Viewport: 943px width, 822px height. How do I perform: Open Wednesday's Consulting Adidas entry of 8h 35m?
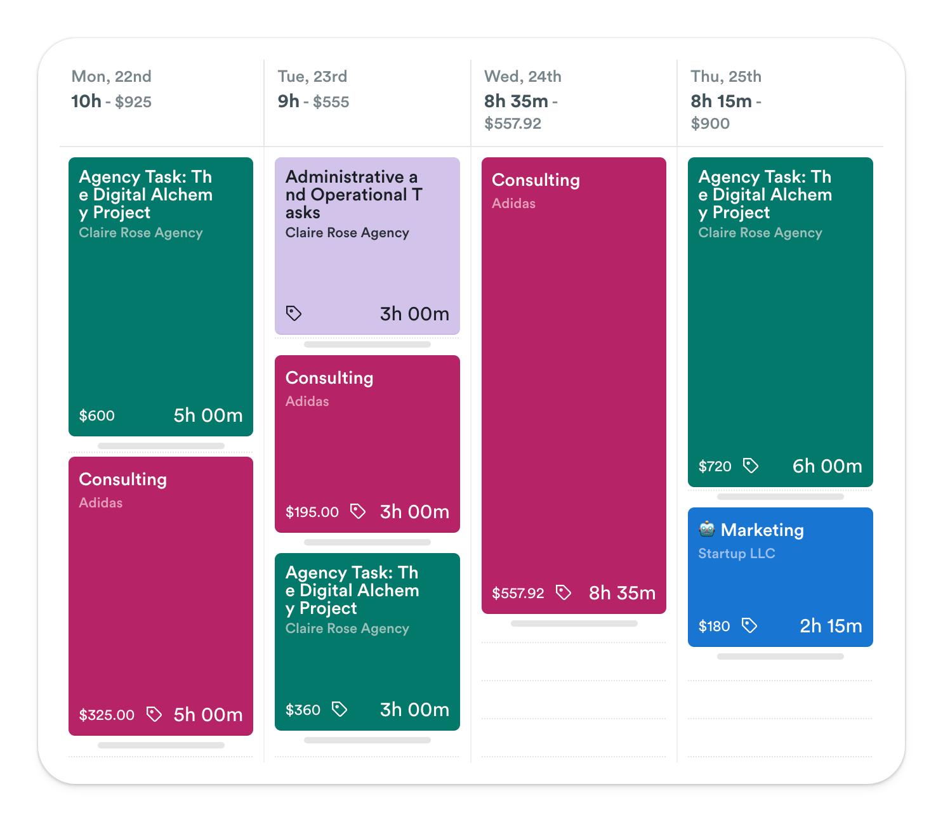[x=574, y=386]
